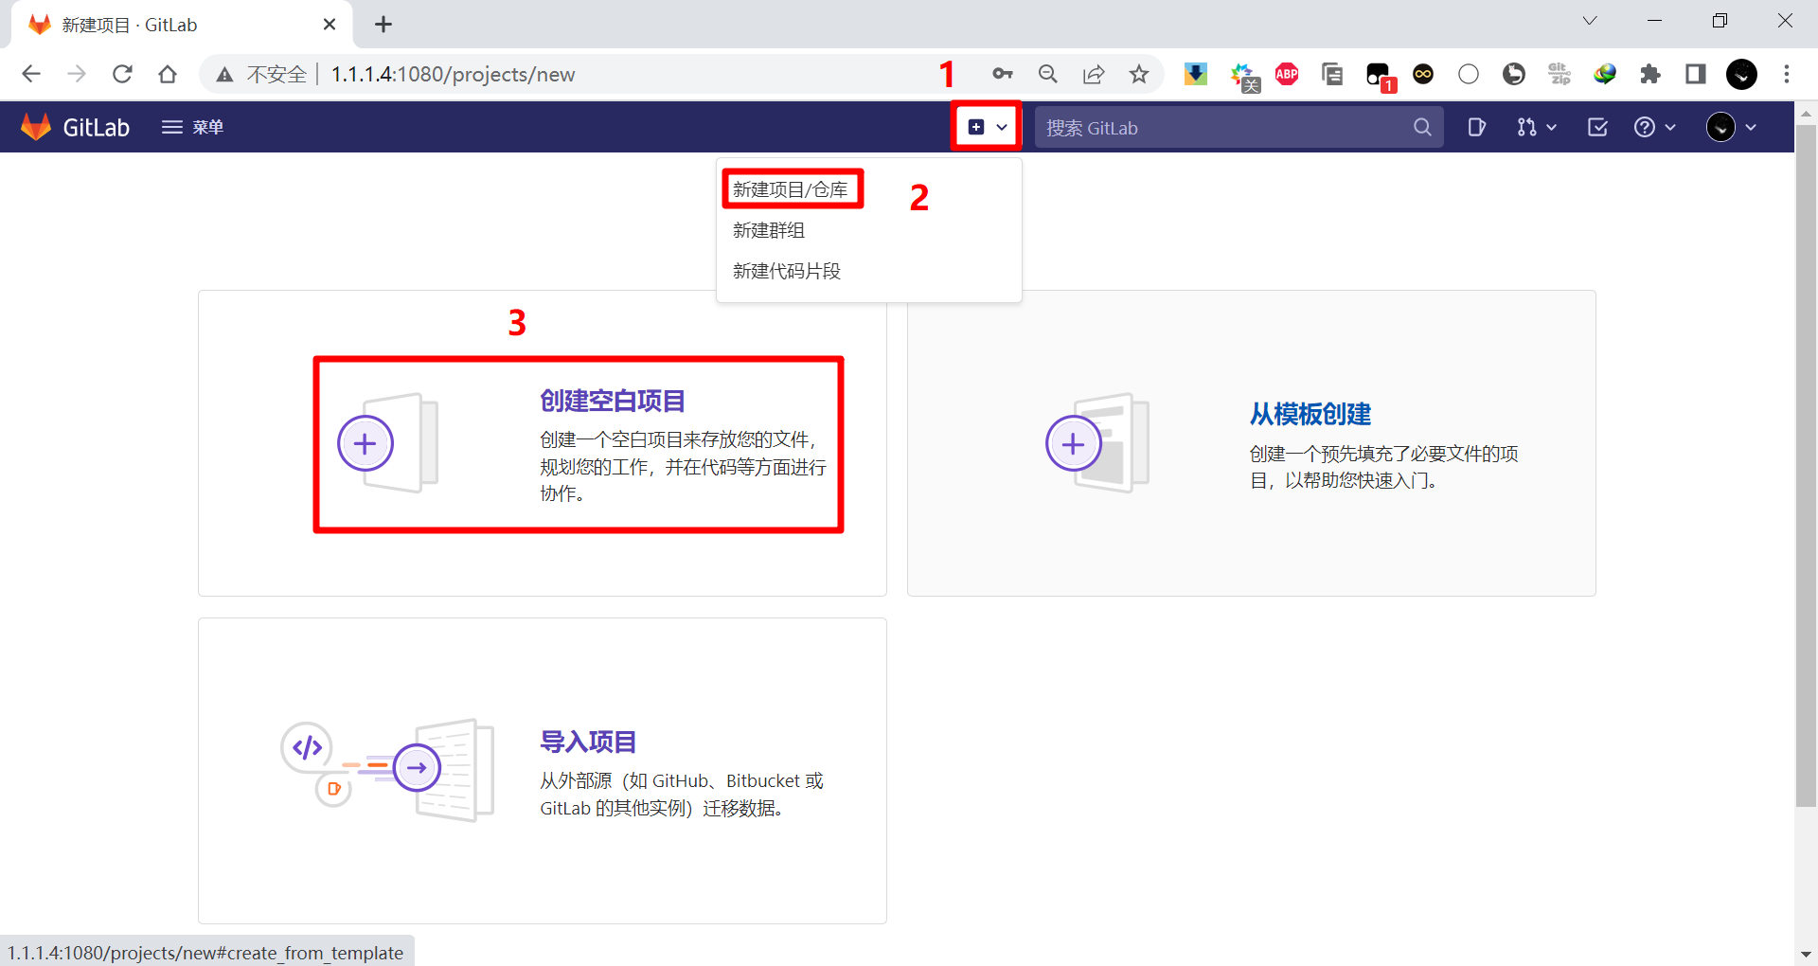Reload the current page
This screenshot has height=966, width=1818.
pyautogui.click(x=122, y=74)
